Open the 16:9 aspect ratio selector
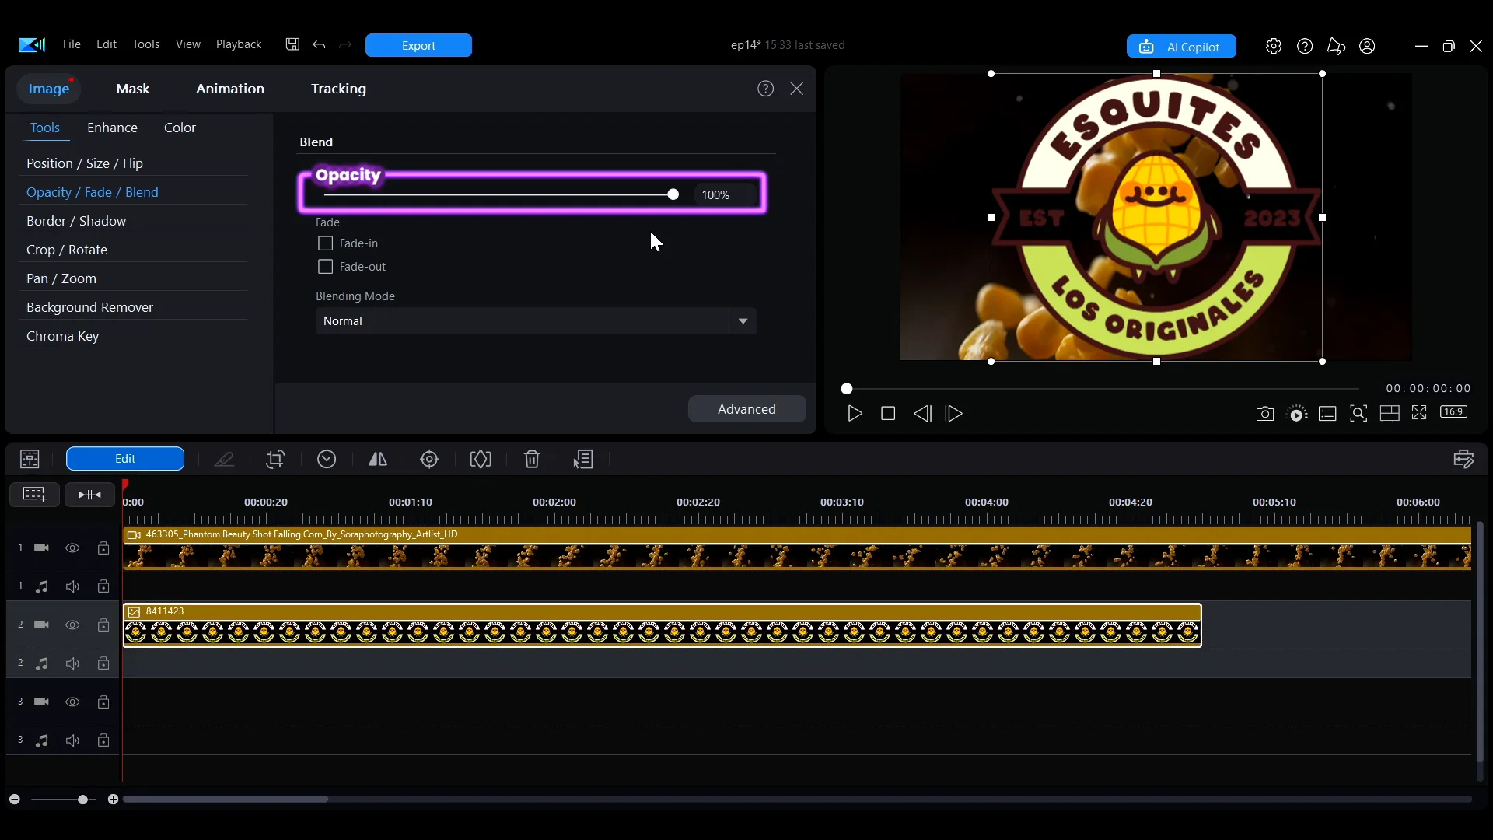 pyautogui.click(x=1453, y=412)
